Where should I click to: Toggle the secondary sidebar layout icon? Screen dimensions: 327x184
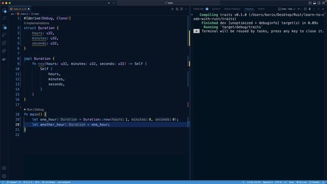click(319, 3)
